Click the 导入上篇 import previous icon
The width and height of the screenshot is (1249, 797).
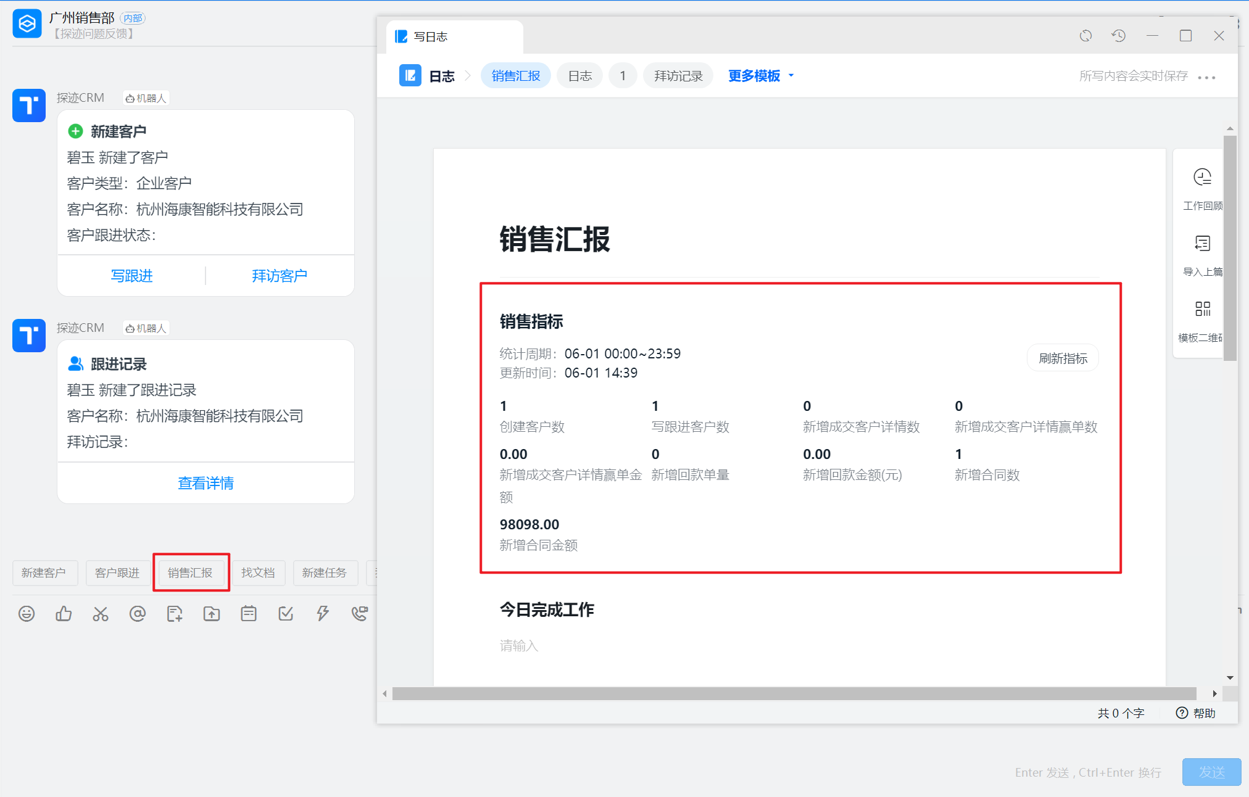[1202, 244]
